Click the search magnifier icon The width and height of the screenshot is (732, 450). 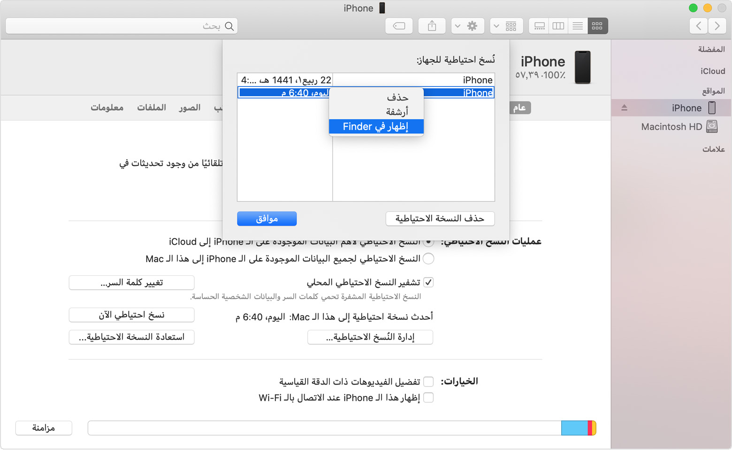(x=229, y=26)
